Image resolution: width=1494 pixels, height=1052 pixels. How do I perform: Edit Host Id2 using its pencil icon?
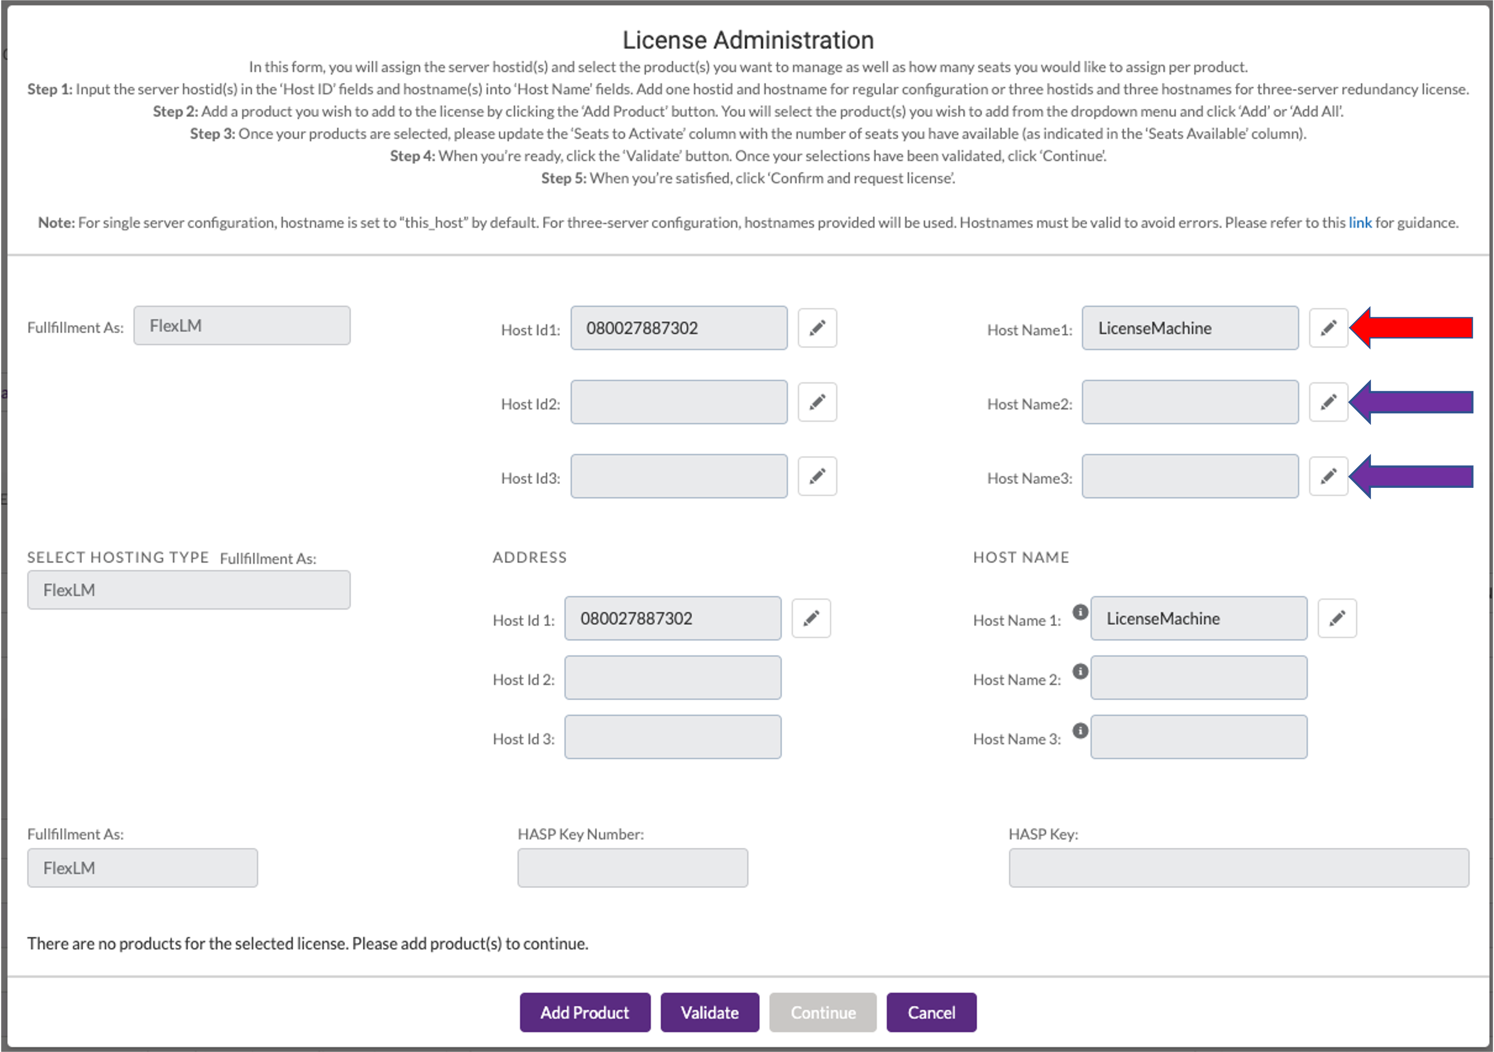[x=817, y=402]
